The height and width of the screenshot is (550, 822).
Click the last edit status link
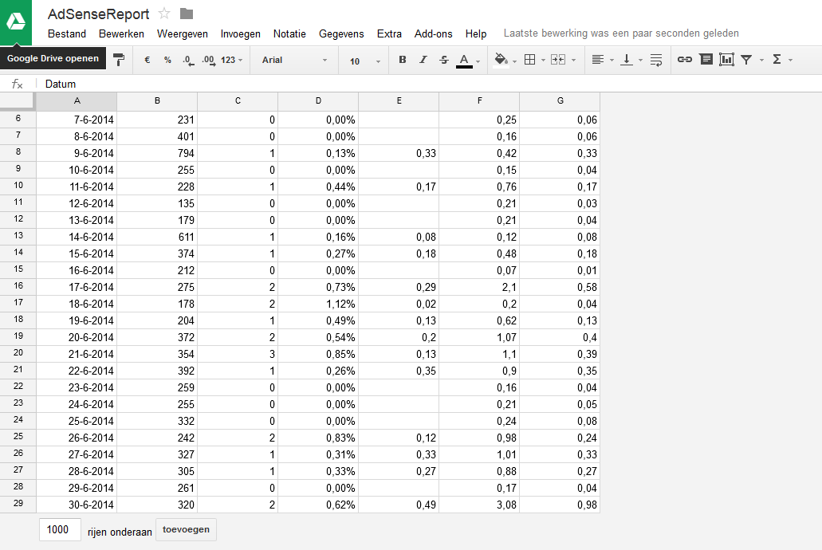click(x=621, y=33)
